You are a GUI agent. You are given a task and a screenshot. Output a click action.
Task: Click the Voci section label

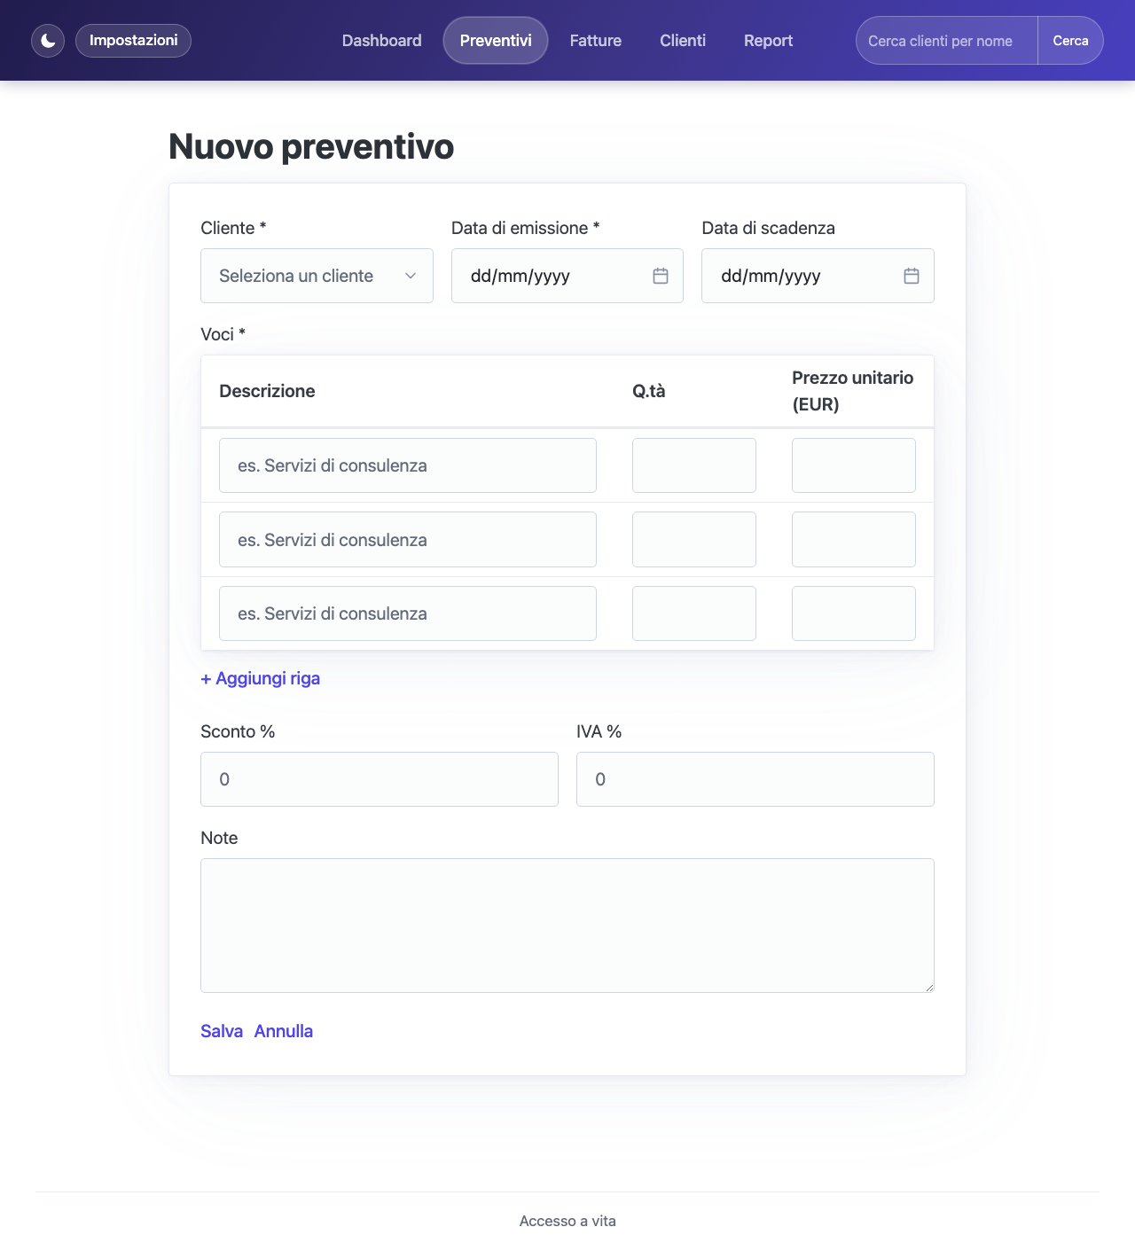pyautogui.click(x=223, y=334)
